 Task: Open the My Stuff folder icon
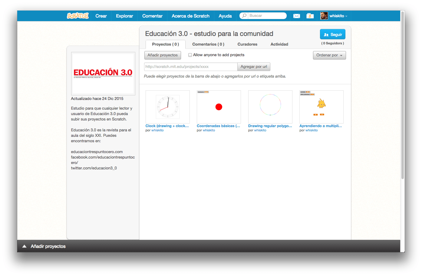click(310, 16)
